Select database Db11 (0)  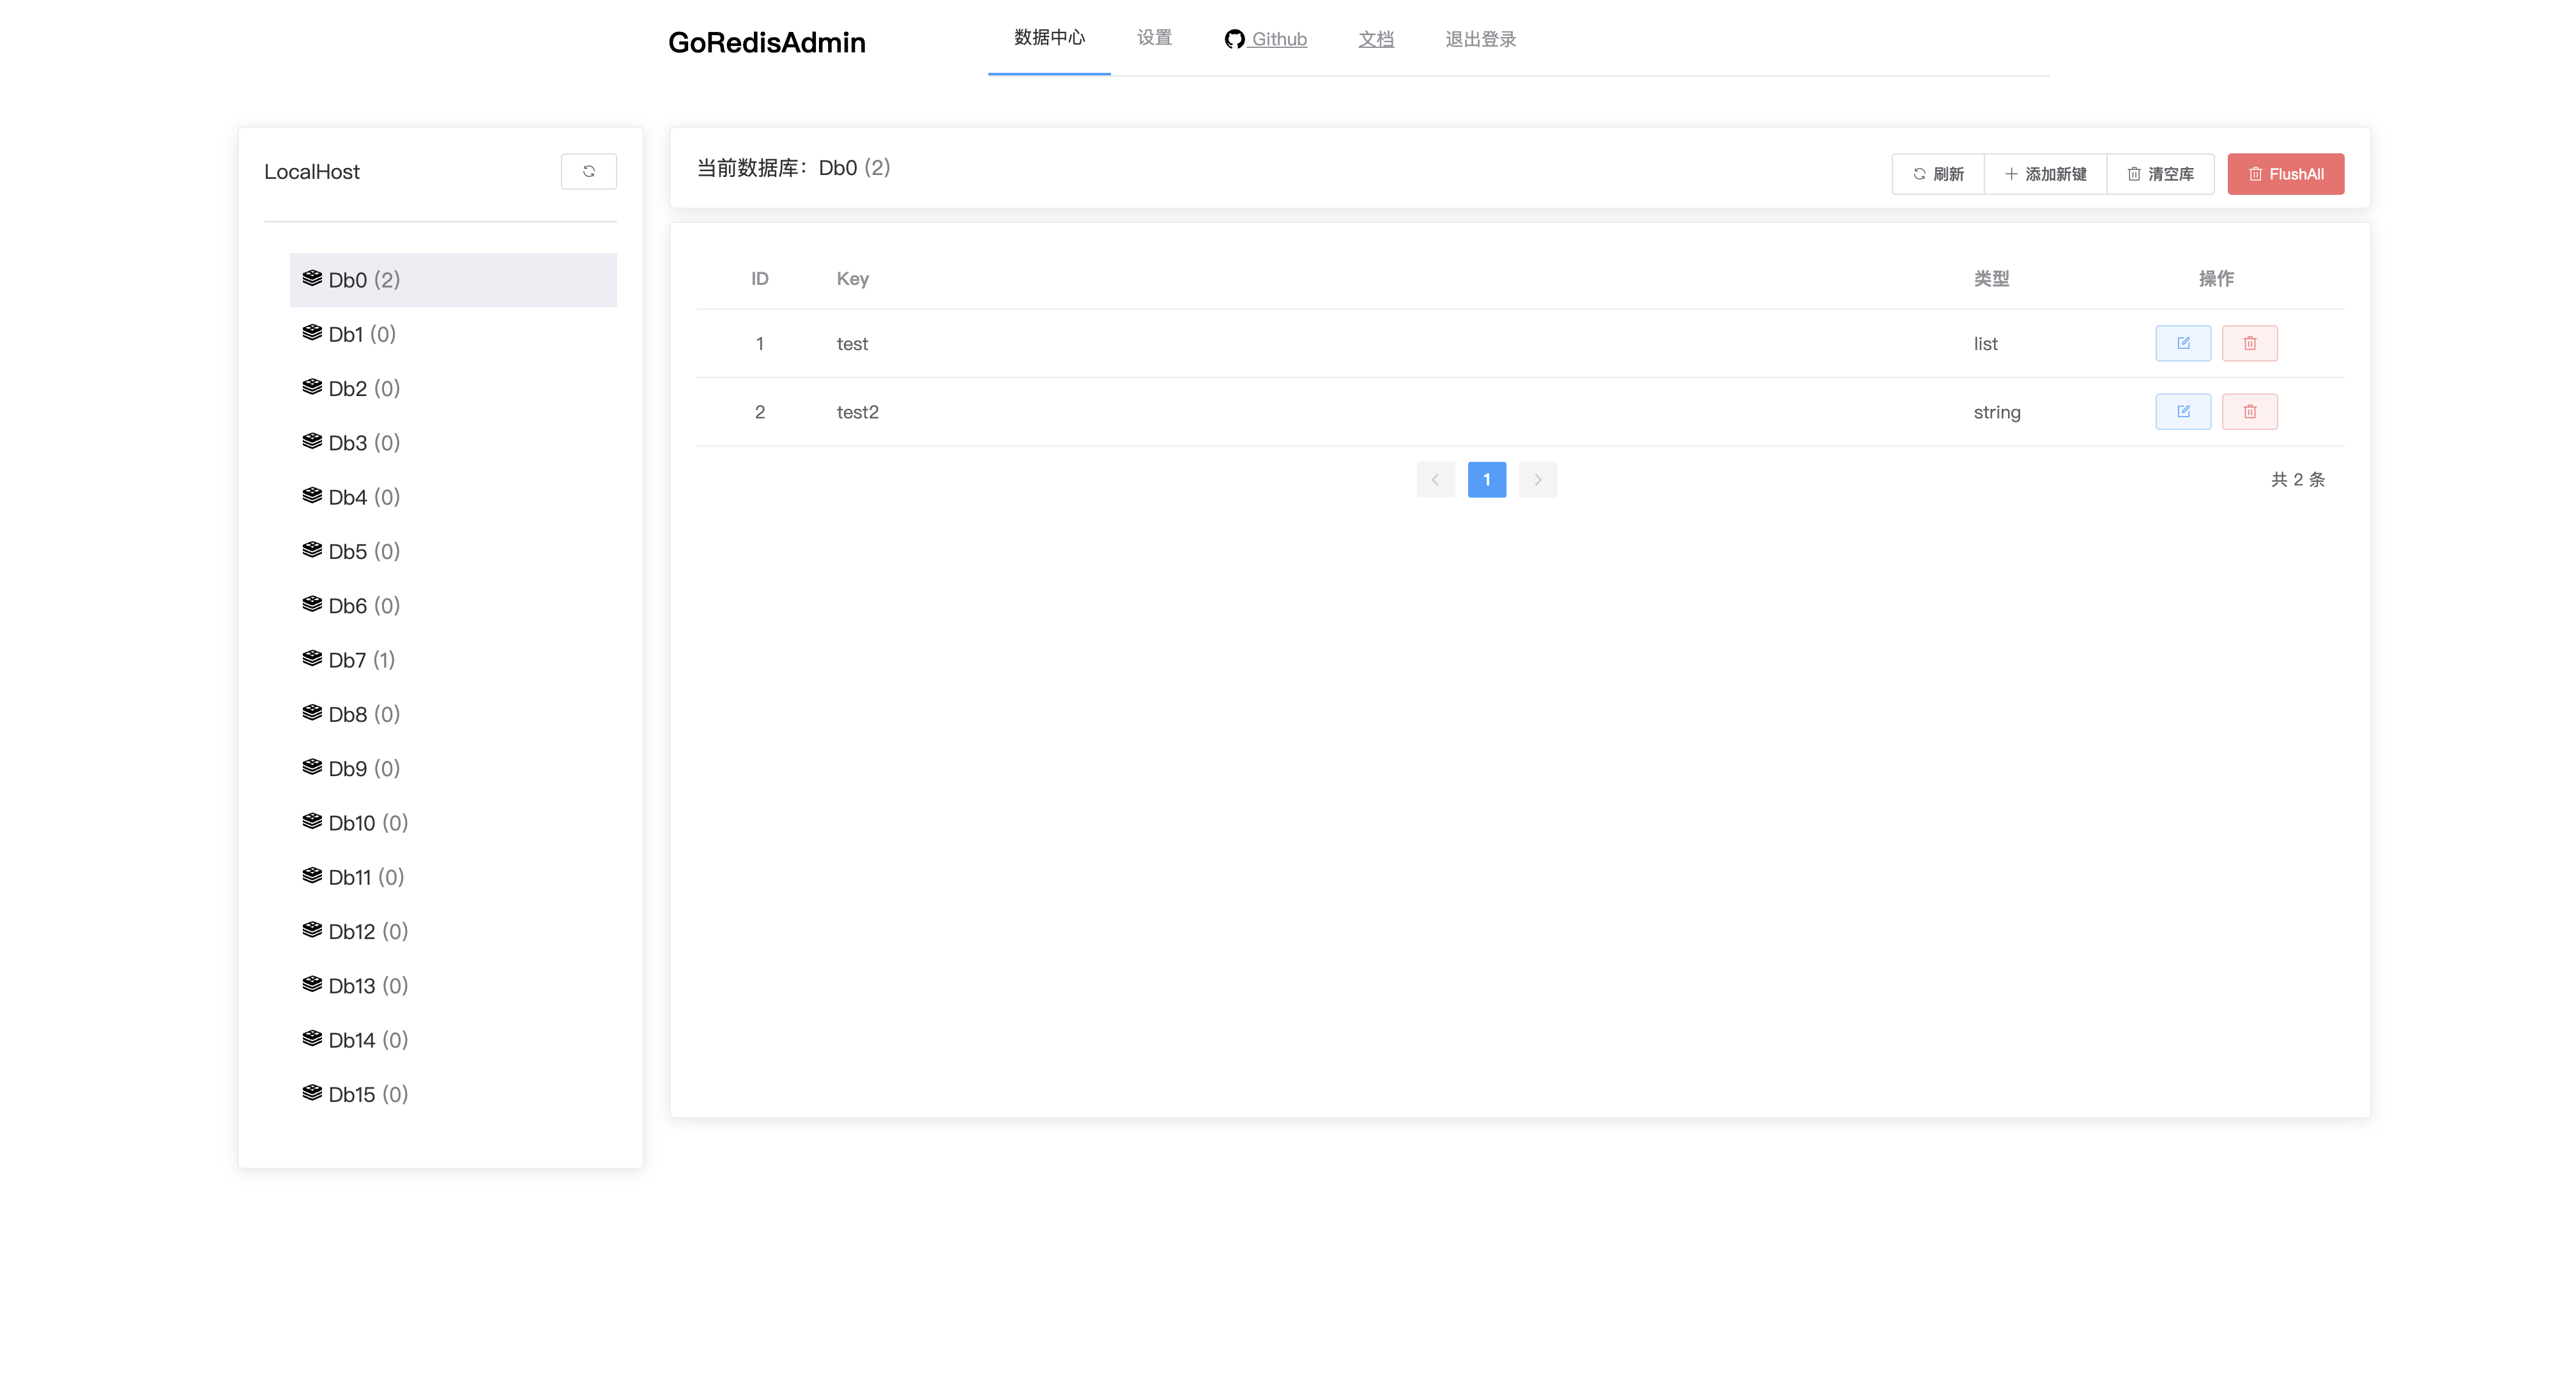(453, 877)
